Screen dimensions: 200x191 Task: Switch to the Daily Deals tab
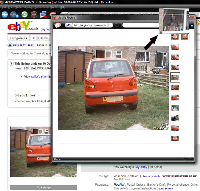[x=39, y=38]
